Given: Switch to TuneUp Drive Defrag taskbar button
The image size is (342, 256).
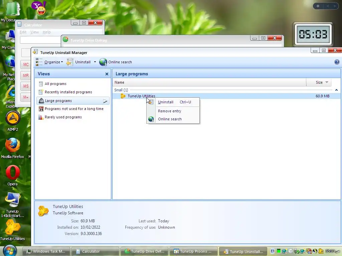Looking at the screenshot, I should tap(144, 251).
